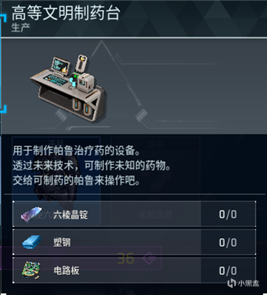Viewport: 267px width, 295px height.
Task: Select the 六棱晶锭 material name label
Action: [70, 215]
